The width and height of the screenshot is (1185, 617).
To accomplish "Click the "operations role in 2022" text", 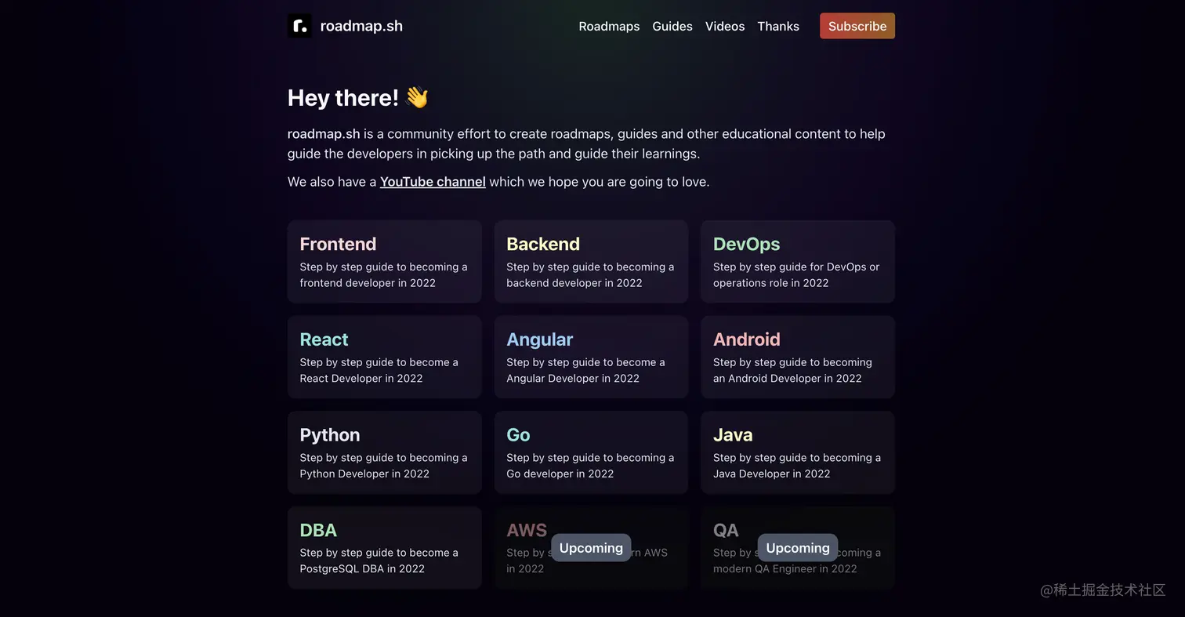I will (770, 283).
